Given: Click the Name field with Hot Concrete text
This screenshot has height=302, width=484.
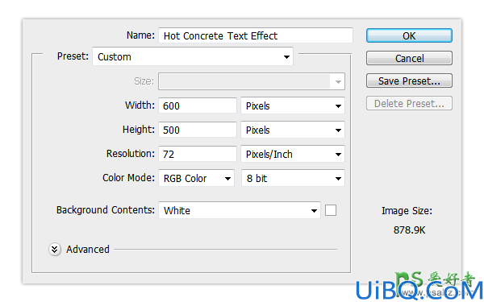Looking at the screenshot, I should click(256, 35).
